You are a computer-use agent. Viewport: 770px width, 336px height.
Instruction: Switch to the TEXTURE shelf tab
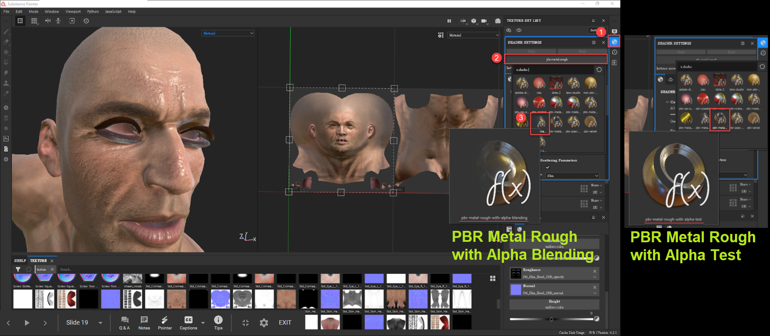pos(39,261)
